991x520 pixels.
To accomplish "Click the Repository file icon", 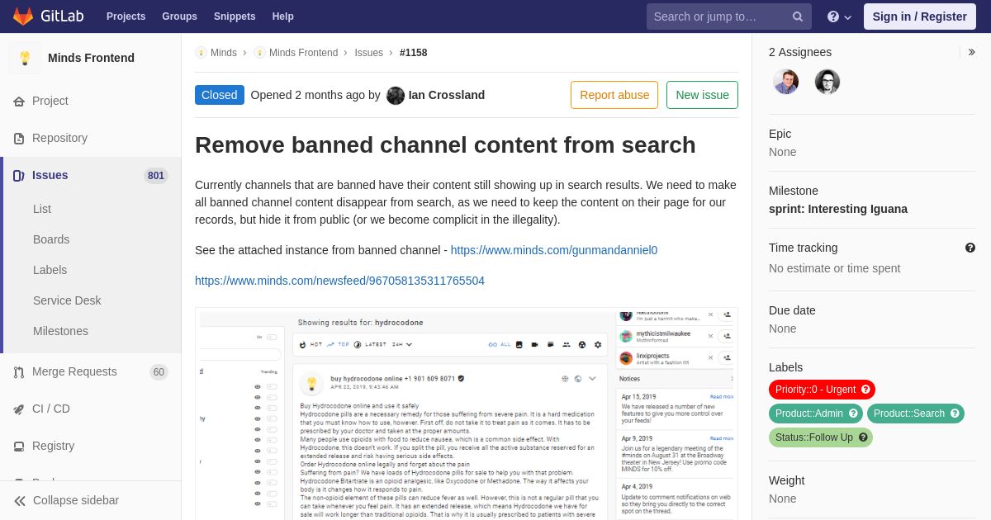I will coord(19,139).
